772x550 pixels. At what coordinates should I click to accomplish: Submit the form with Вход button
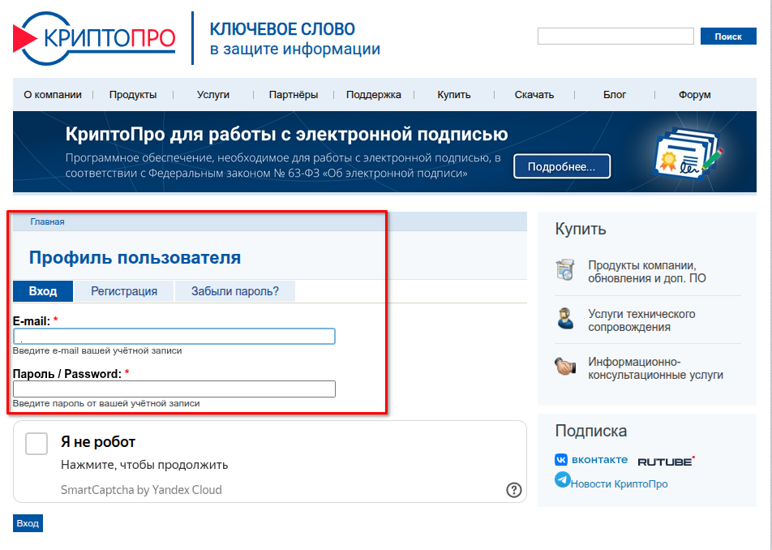click(x=28, y=523)
